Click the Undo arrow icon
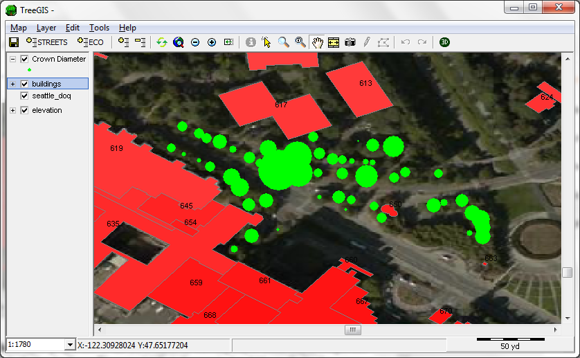The height and width of the screenshot is (358, 580). click(406, 42)
